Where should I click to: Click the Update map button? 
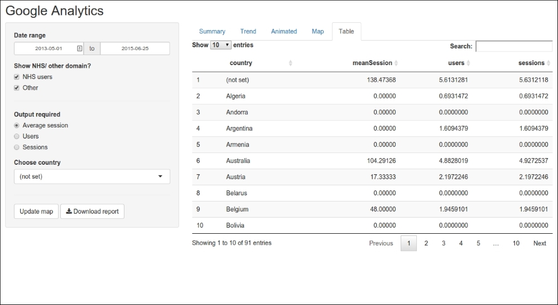[x=36, y=211]
